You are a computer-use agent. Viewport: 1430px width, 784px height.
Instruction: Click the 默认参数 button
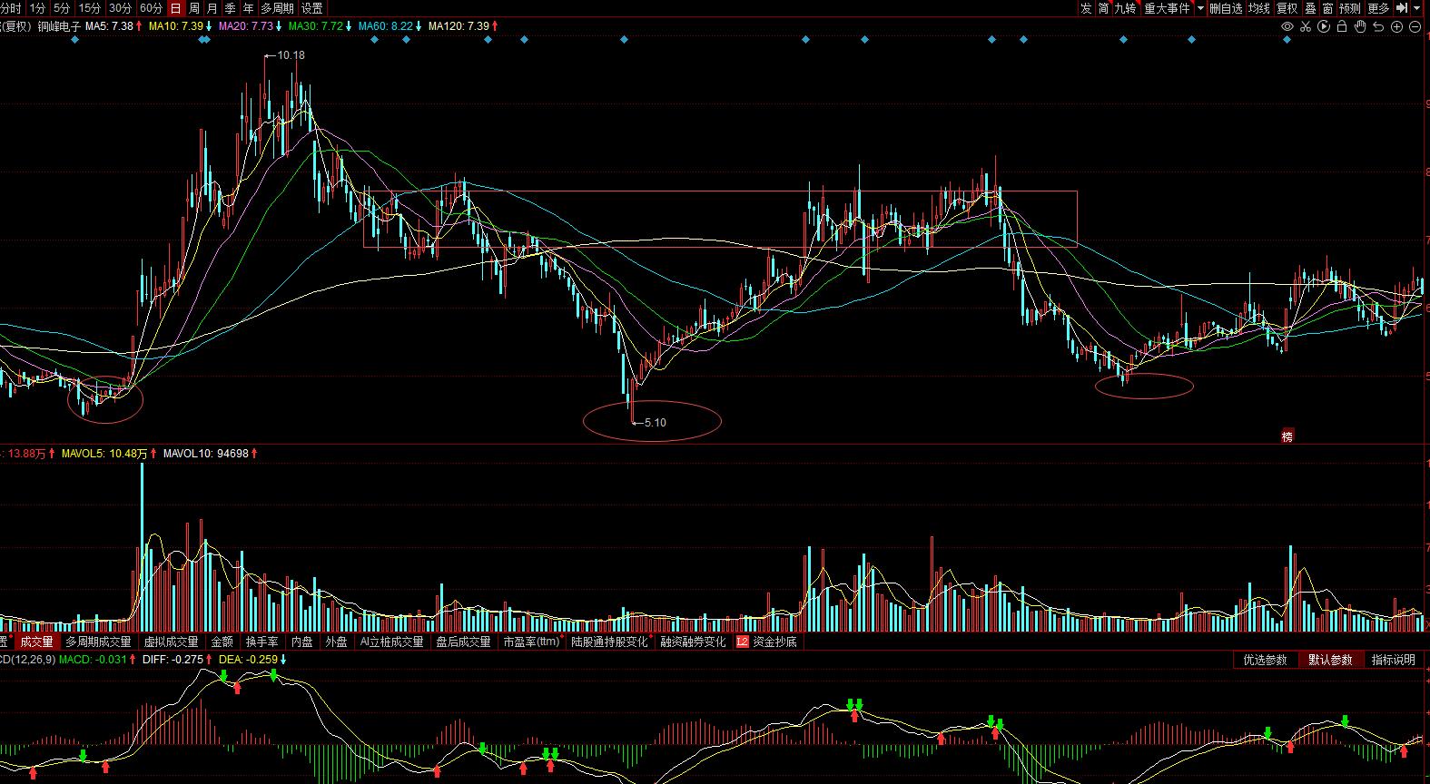click(x=1330, y=660)
